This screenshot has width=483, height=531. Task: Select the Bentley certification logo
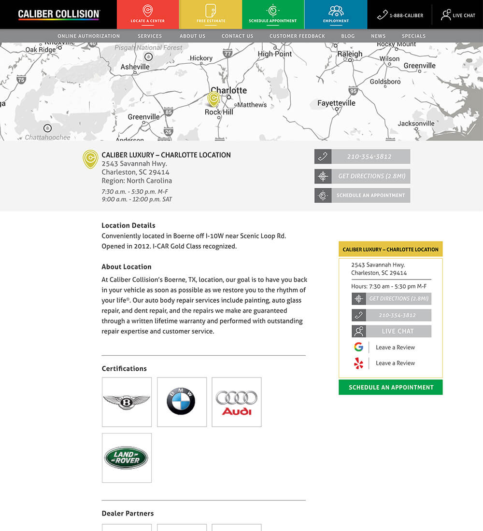point(127,402)
